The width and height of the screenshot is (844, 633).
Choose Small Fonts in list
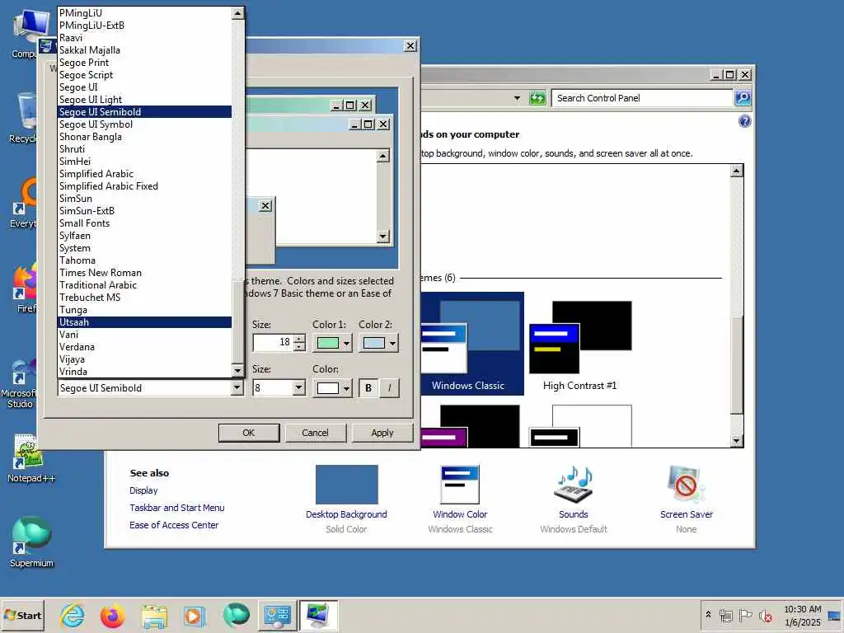pos(144,223)
